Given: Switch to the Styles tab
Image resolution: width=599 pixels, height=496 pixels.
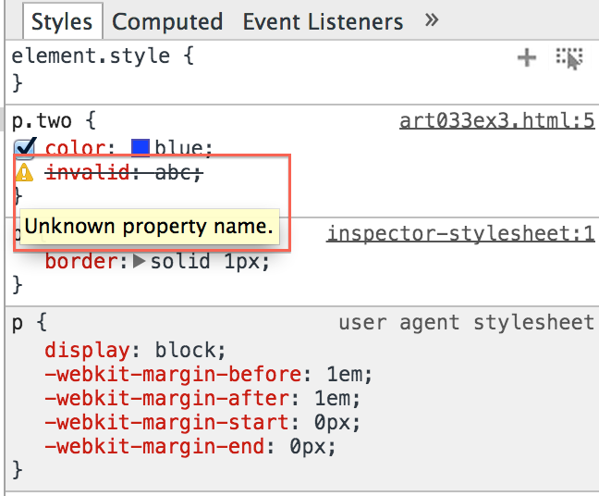Looking at the screenshot, I should tap(63, 21).
